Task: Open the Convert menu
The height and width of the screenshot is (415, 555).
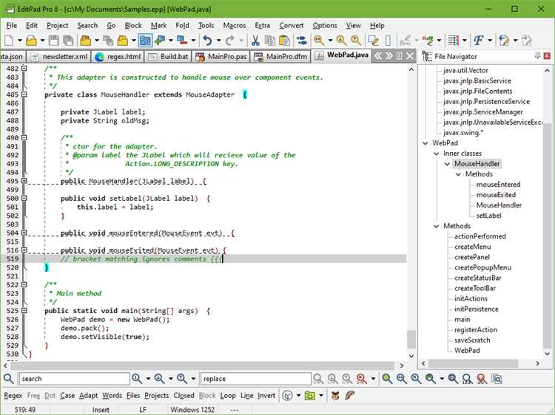Action: point(291,25)
